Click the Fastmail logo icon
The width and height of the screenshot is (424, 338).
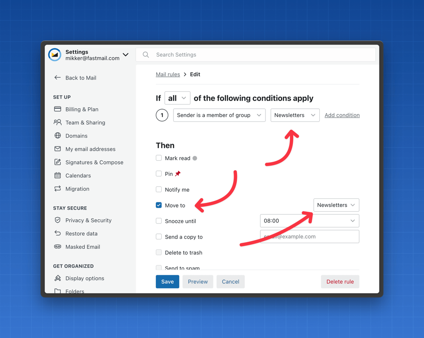(x=55, y=55)
